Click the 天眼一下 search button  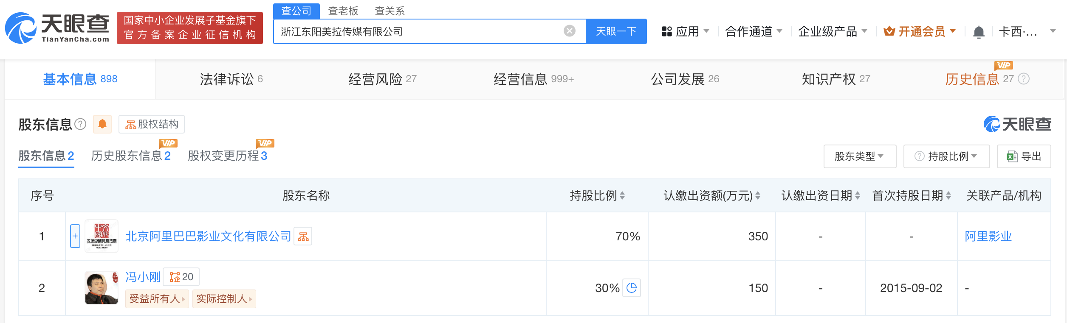616,31
